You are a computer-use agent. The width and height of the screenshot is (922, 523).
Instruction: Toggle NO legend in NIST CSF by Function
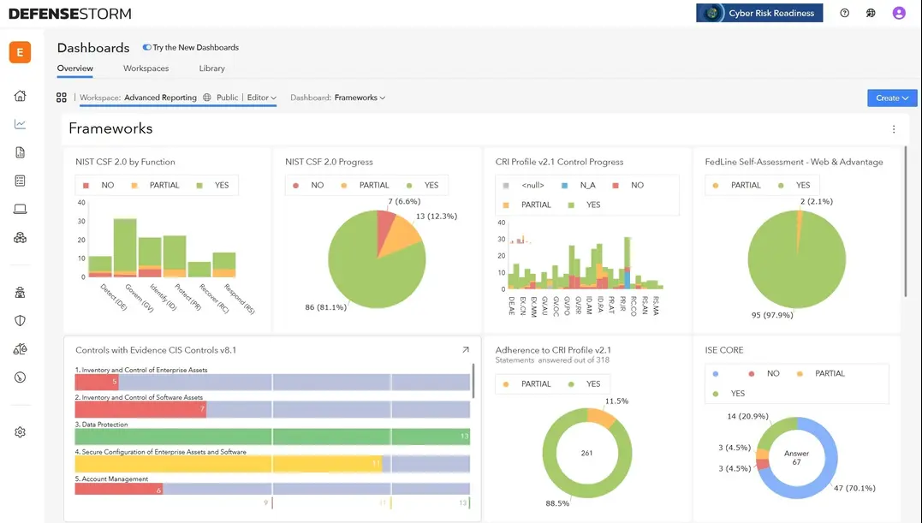tap(98, 185)
